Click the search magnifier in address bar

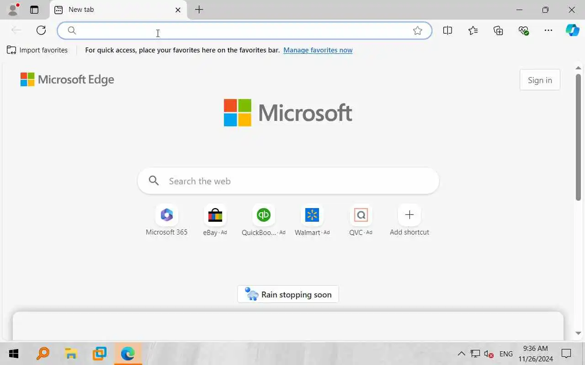[x=72, y=31]
